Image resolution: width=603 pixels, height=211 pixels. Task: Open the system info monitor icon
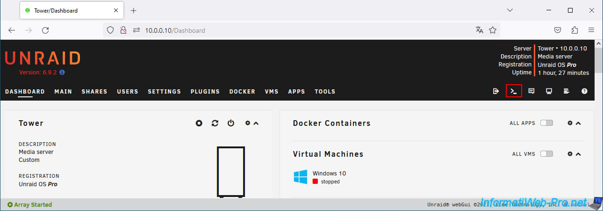pyautogui.click(x=549, y=91)
